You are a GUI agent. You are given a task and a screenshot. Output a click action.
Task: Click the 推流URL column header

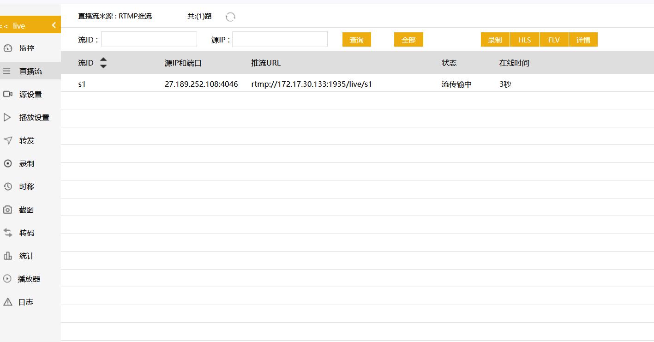click(x=266, y=63)
